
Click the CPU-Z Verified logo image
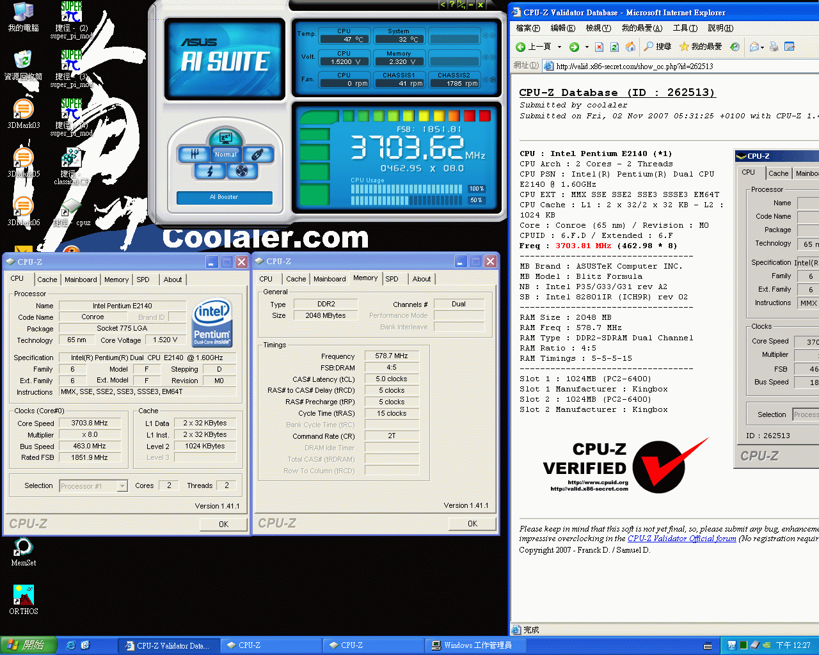[x=625, y=466]
